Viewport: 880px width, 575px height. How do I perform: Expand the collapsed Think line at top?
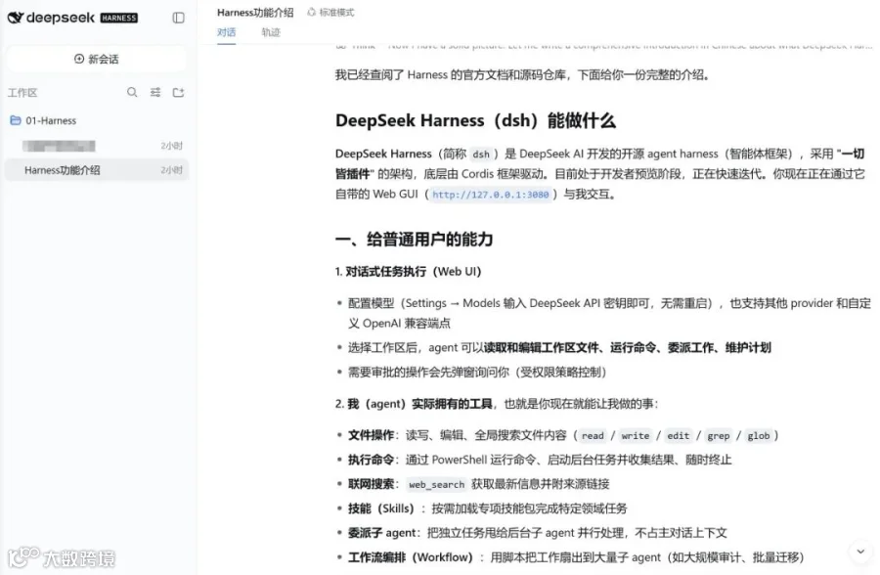click(603, 46)
